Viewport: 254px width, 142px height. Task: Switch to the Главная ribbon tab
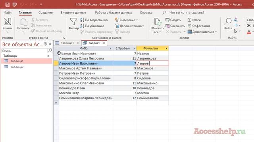pyautogui.click(x=25, y=12)
